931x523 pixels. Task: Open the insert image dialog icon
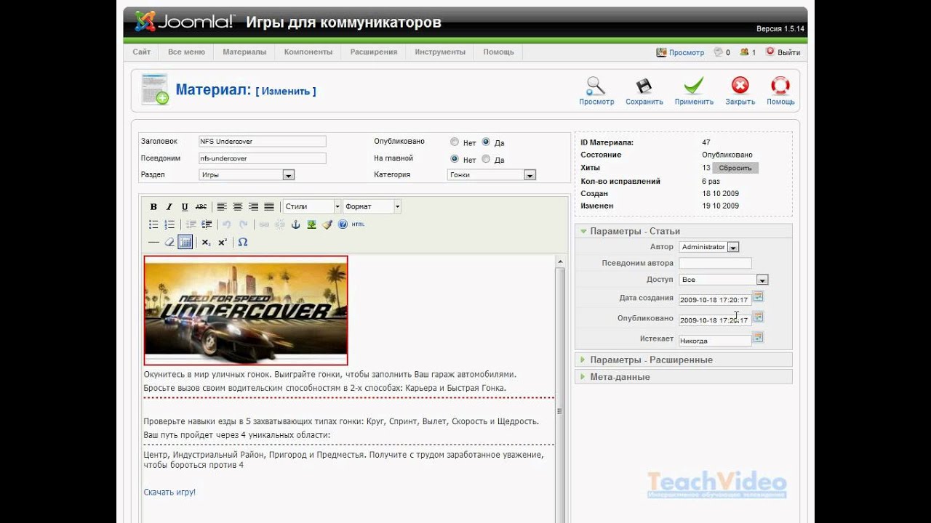point(311,224)
